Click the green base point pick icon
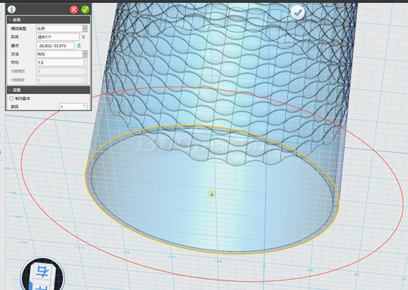Image resolution: width=408 pixels, height=290 pixels. [x=79, y=46]
